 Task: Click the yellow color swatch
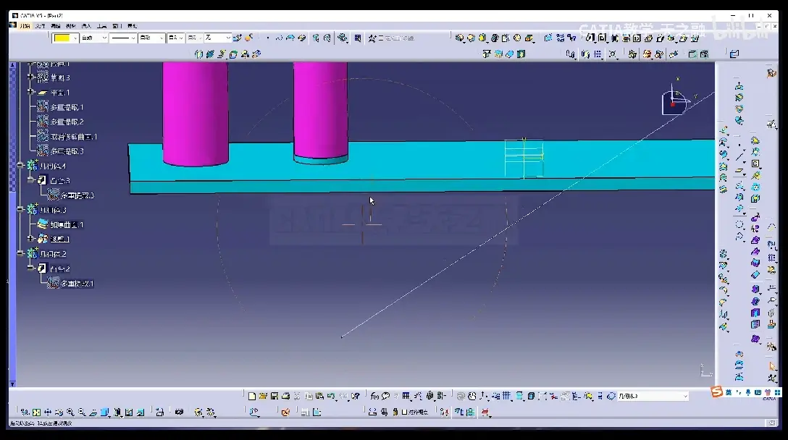(x=62, y=38)
